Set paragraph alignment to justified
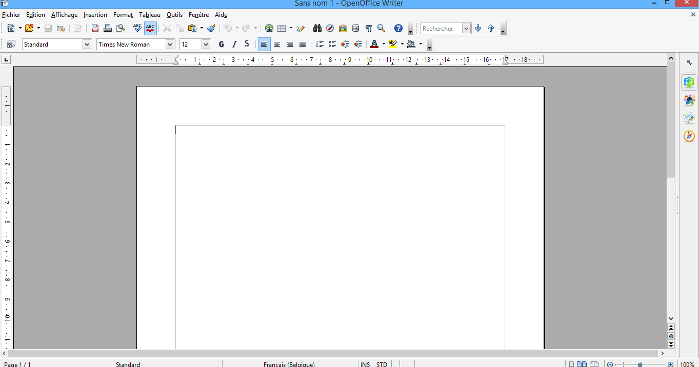This screenshot has height=367, width=699. tap(303, 44)
